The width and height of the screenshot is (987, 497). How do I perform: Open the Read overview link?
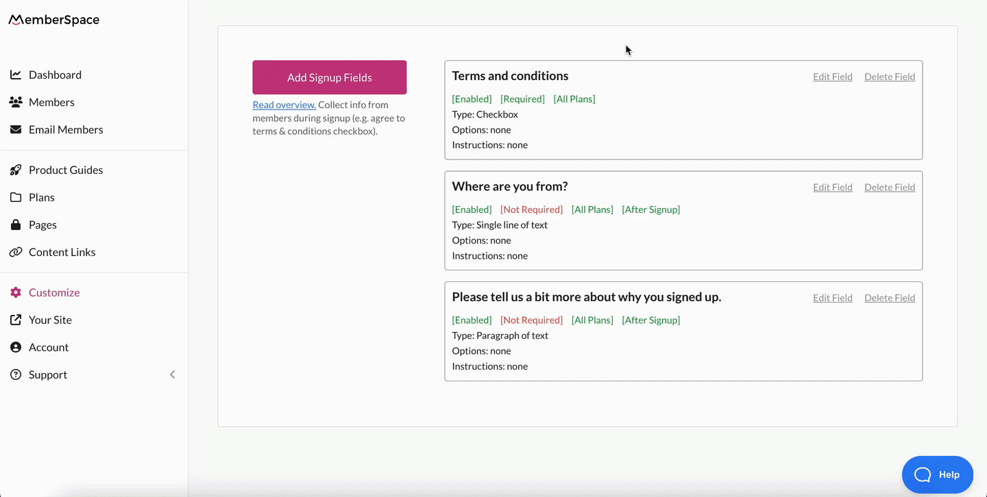pos(284,104)
